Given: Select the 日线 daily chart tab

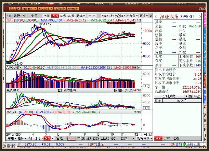Looking at the screenshot, I should coord(55,16).
